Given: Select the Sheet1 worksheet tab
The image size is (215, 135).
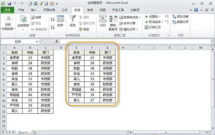Looking at the screenshot, I should (23, 132).
